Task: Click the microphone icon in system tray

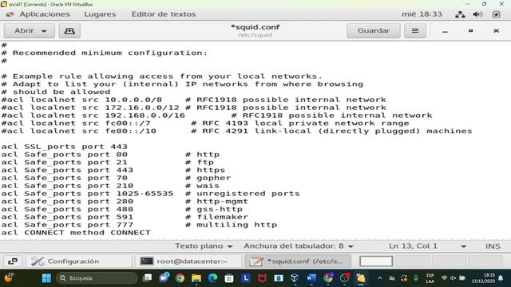Action: (416, 278)
